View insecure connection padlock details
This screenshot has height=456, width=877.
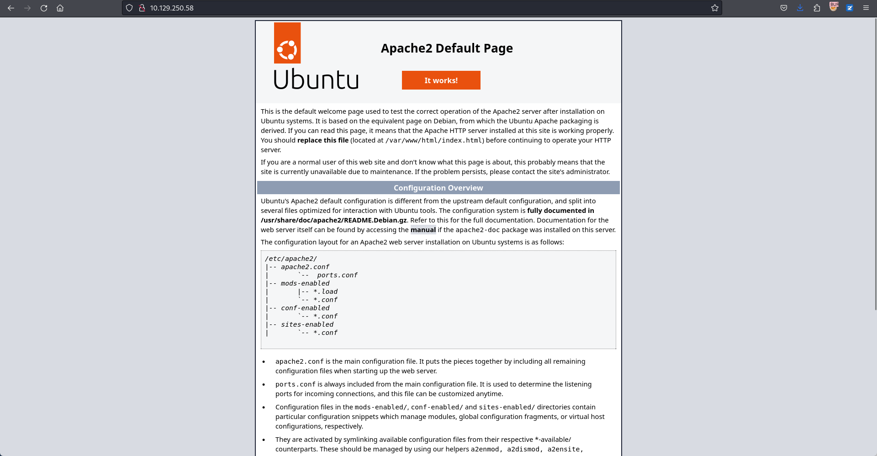click(x=142, y=8)
